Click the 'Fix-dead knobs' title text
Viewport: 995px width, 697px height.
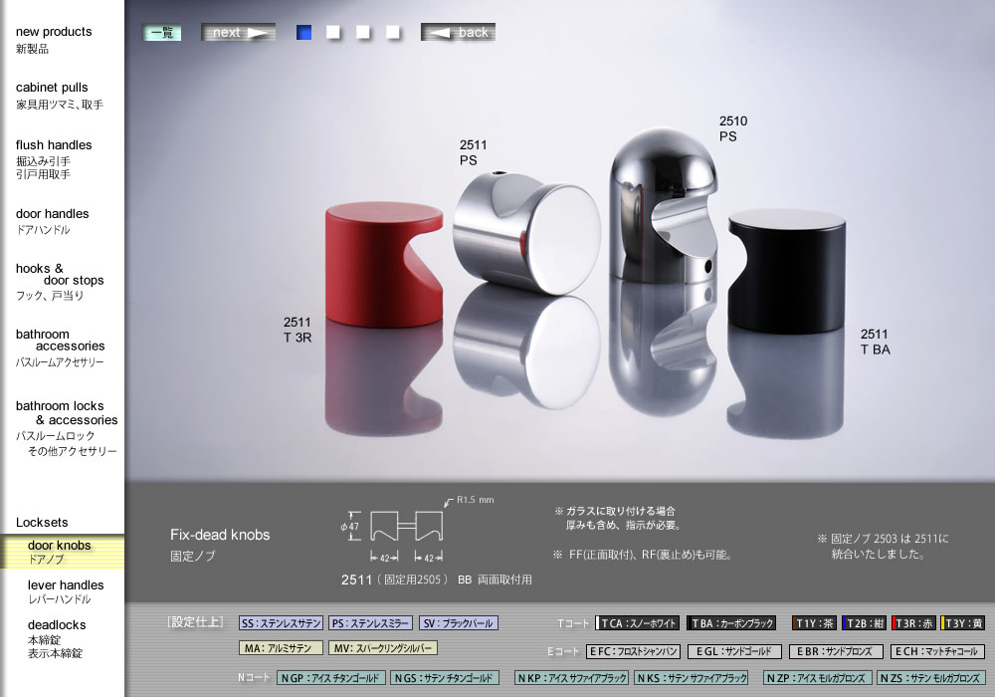click(x=220, y=535)
